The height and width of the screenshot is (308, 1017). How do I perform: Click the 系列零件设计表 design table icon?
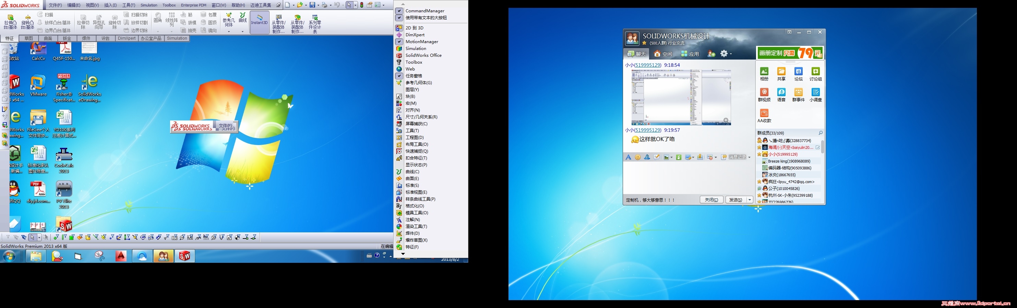click(x=315, y=24)
